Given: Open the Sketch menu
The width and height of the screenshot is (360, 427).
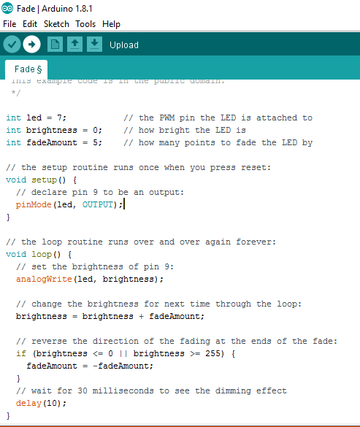Looking at the screenshot, I should 56,24.
